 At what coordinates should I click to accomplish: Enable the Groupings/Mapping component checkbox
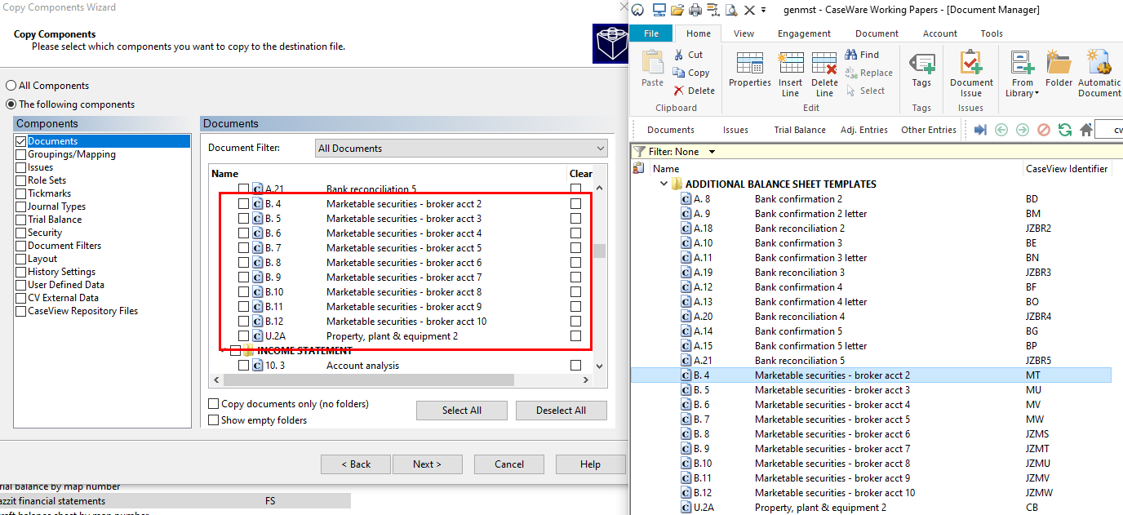pos(21,154)
